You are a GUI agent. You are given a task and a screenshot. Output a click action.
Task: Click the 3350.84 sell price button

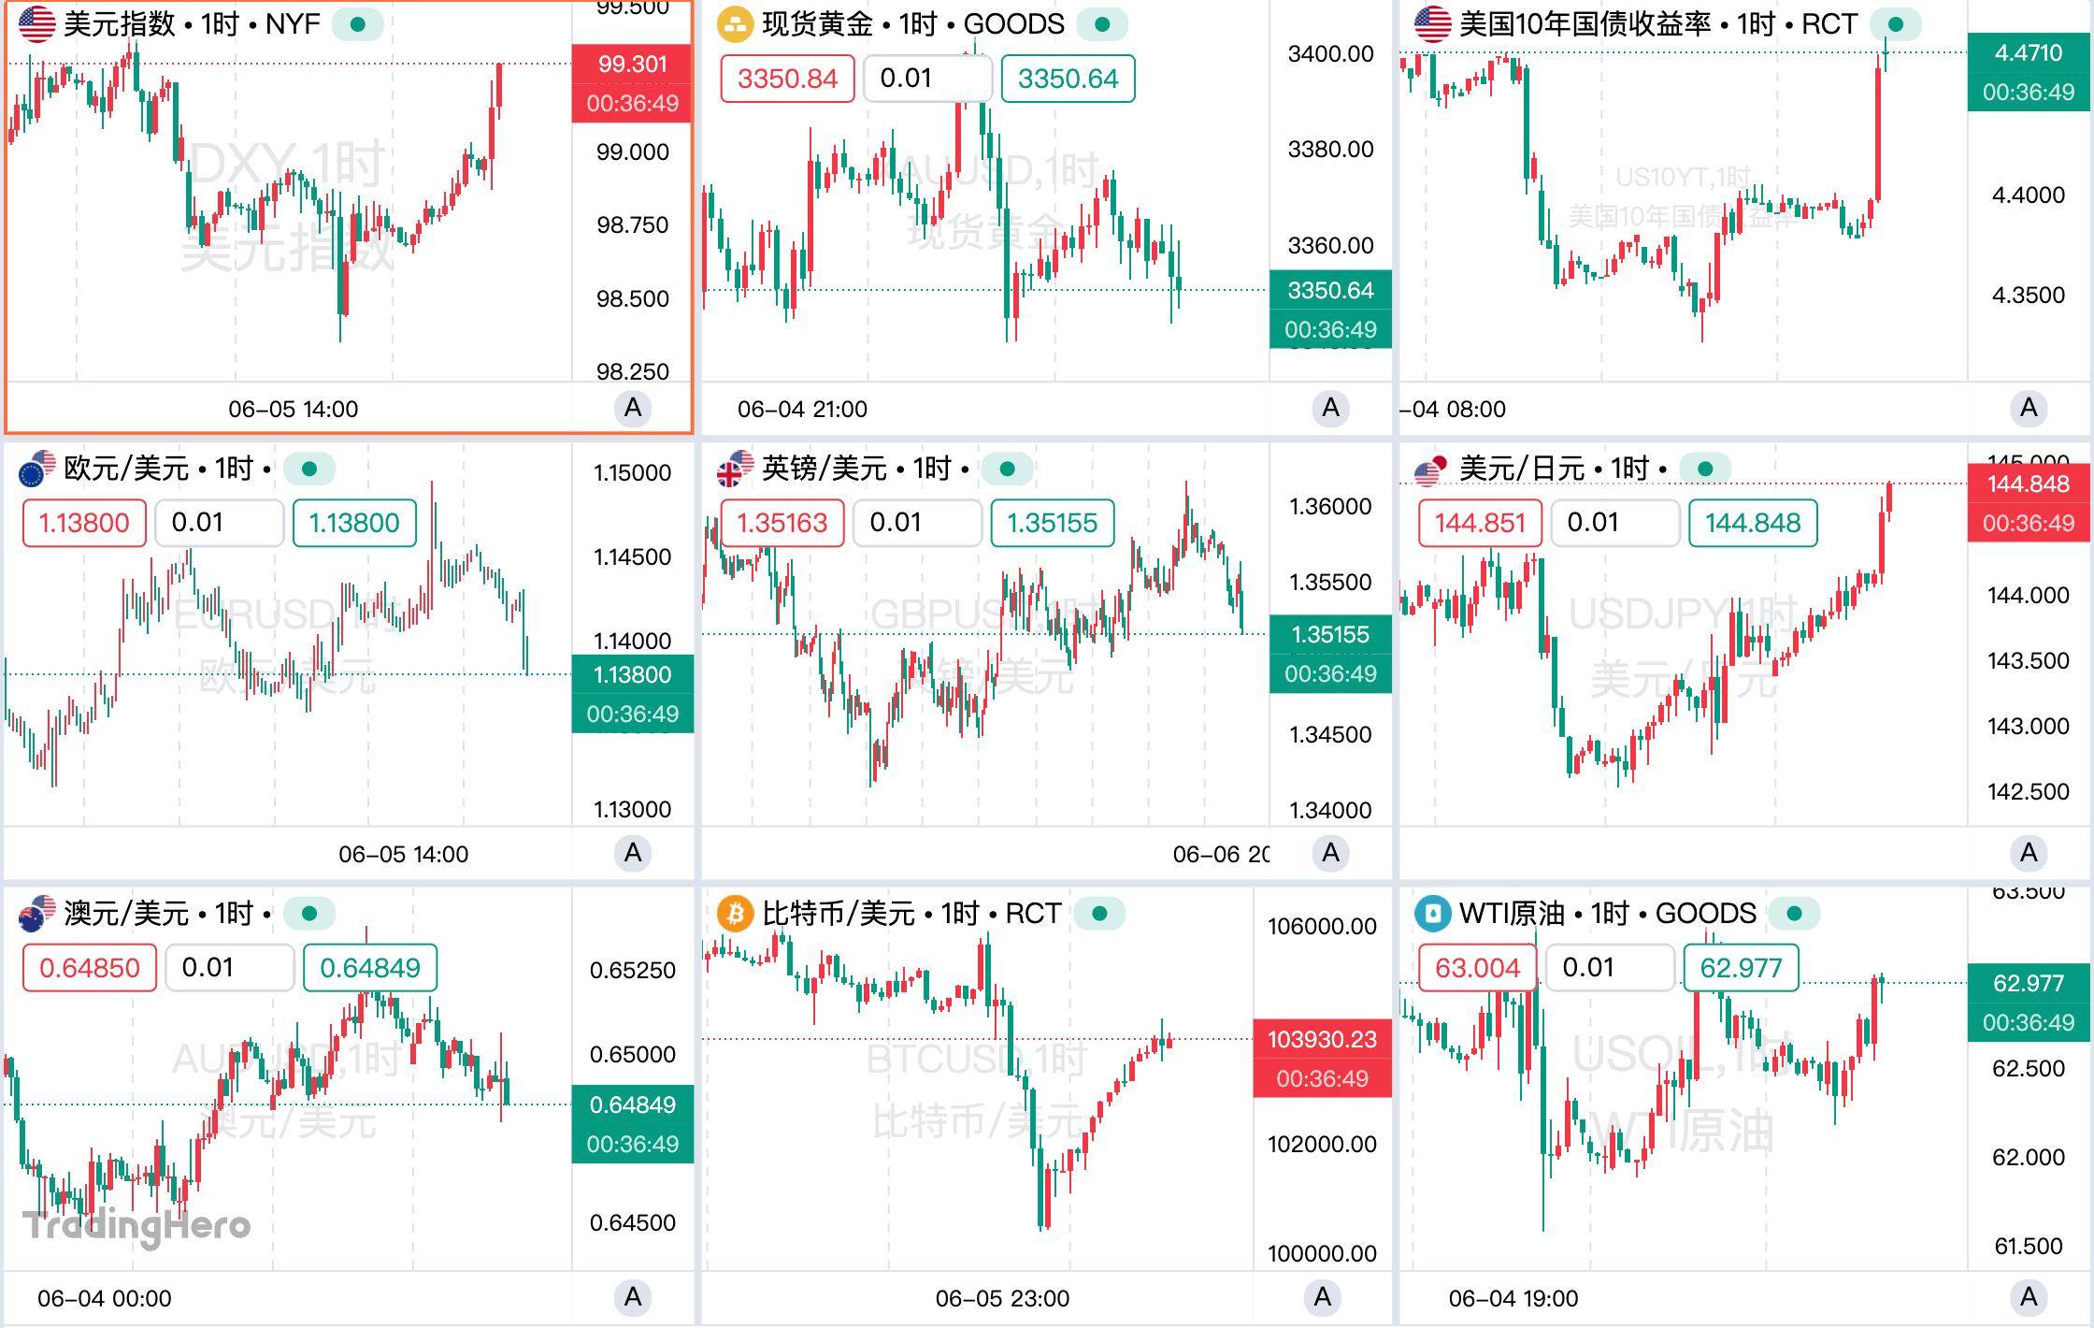[786, 79]
